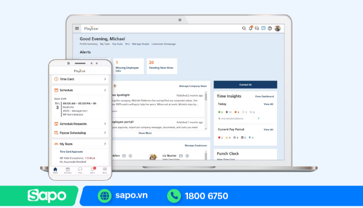363x208 pixels.
Task: Click Liz Baxter's avatar photo
Action: coord(153,157)
